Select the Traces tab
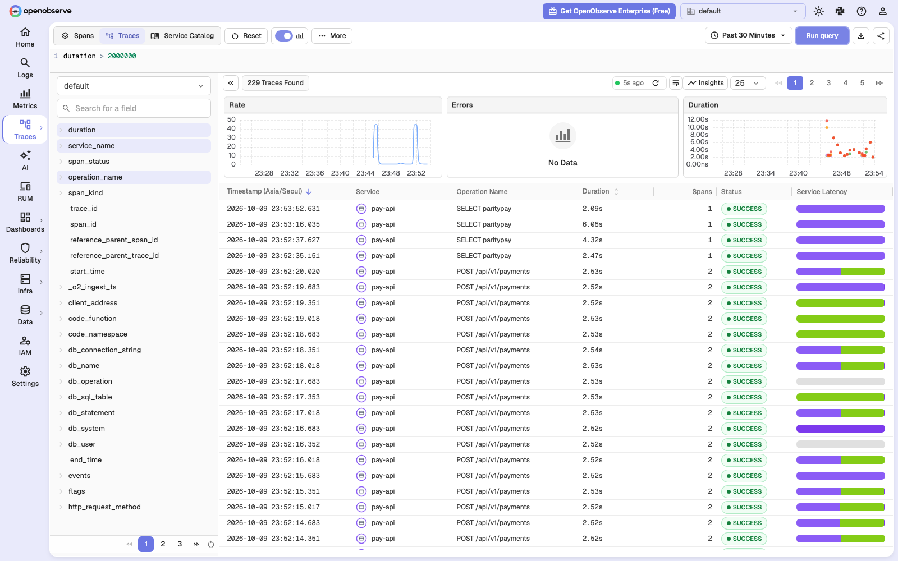898x561 pixels. click(122, 36)
